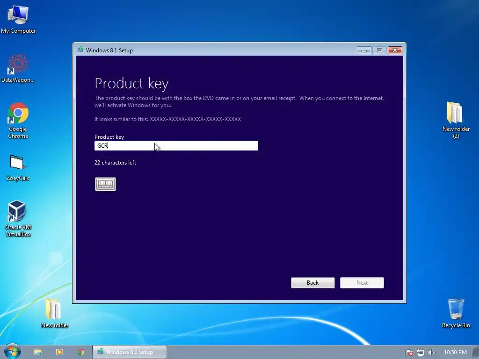Click the XXXXX-XXXXX sample key text

[x=195, y=119]
